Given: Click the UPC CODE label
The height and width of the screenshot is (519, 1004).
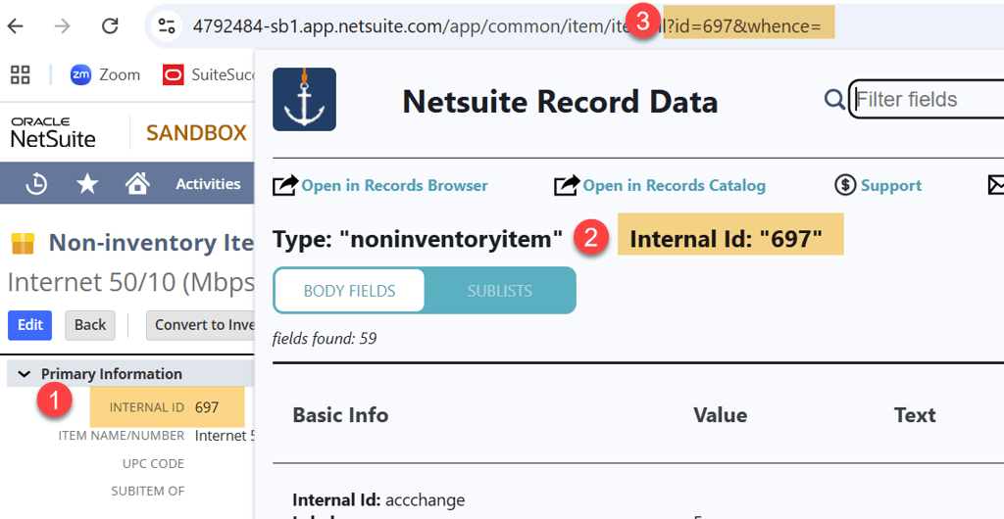Looking at the screenshot, I should point(153,463).
